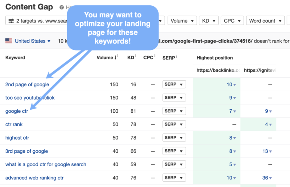
Task: Open SERP dropdown for 2nd page of google
Action: tap(174, 84)
